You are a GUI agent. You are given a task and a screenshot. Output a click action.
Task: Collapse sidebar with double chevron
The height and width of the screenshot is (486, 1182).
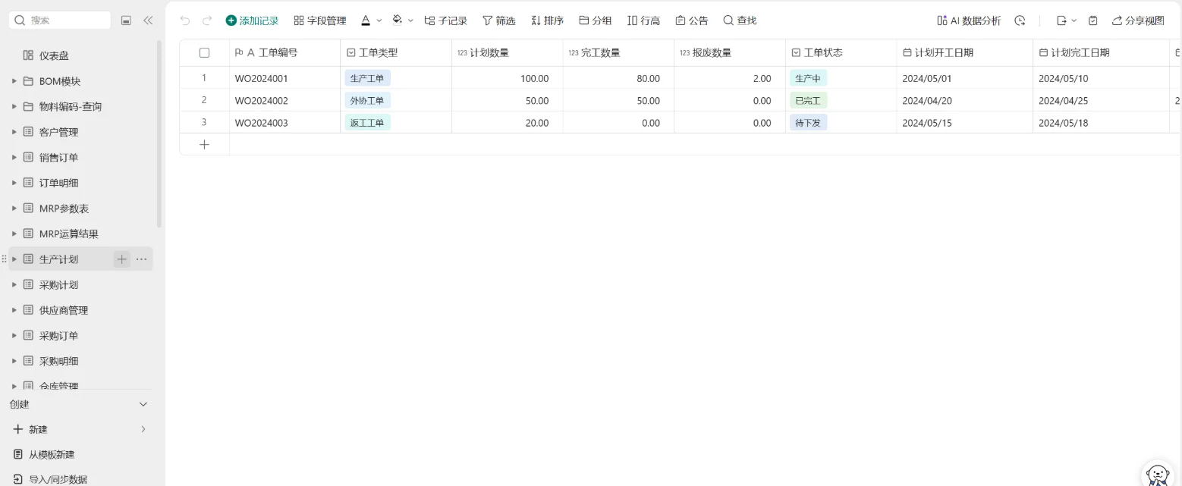pos(148,20)
